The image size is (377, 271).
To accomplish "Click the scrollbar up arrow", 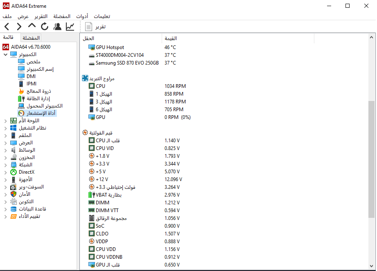I will (371, 37).
